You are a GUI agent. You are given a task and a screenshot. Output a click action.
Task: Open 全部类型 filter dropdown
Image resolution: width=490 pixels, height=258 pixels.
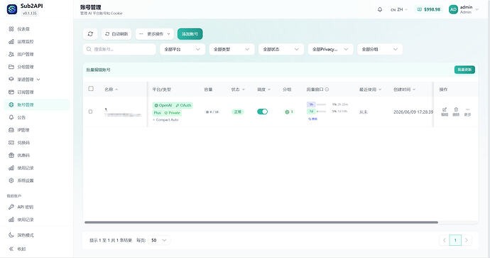pyautogui.click(x=232, y=49)
